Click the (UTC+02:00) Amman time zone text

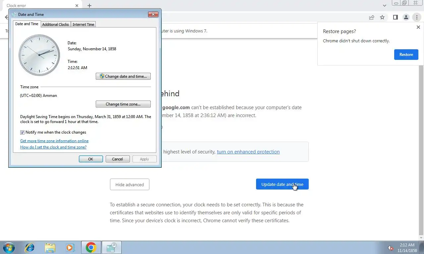[38, 96]
